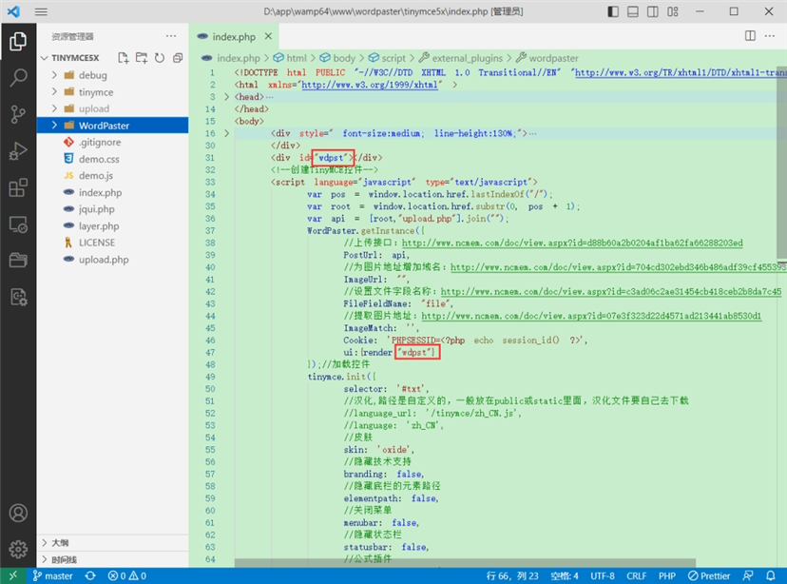This screenshot has width=787, height=584.
Task: Unfold the head block at line 3
Action: pyautogui.click(x=226, y=96)
